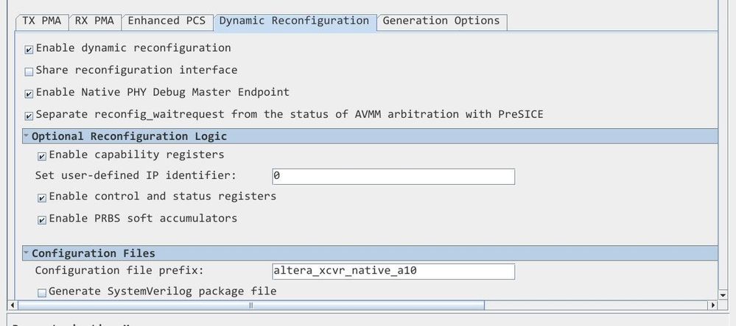
Task: Disable the Enable dynamic reconfiguration checkbox
Action: 29,49
